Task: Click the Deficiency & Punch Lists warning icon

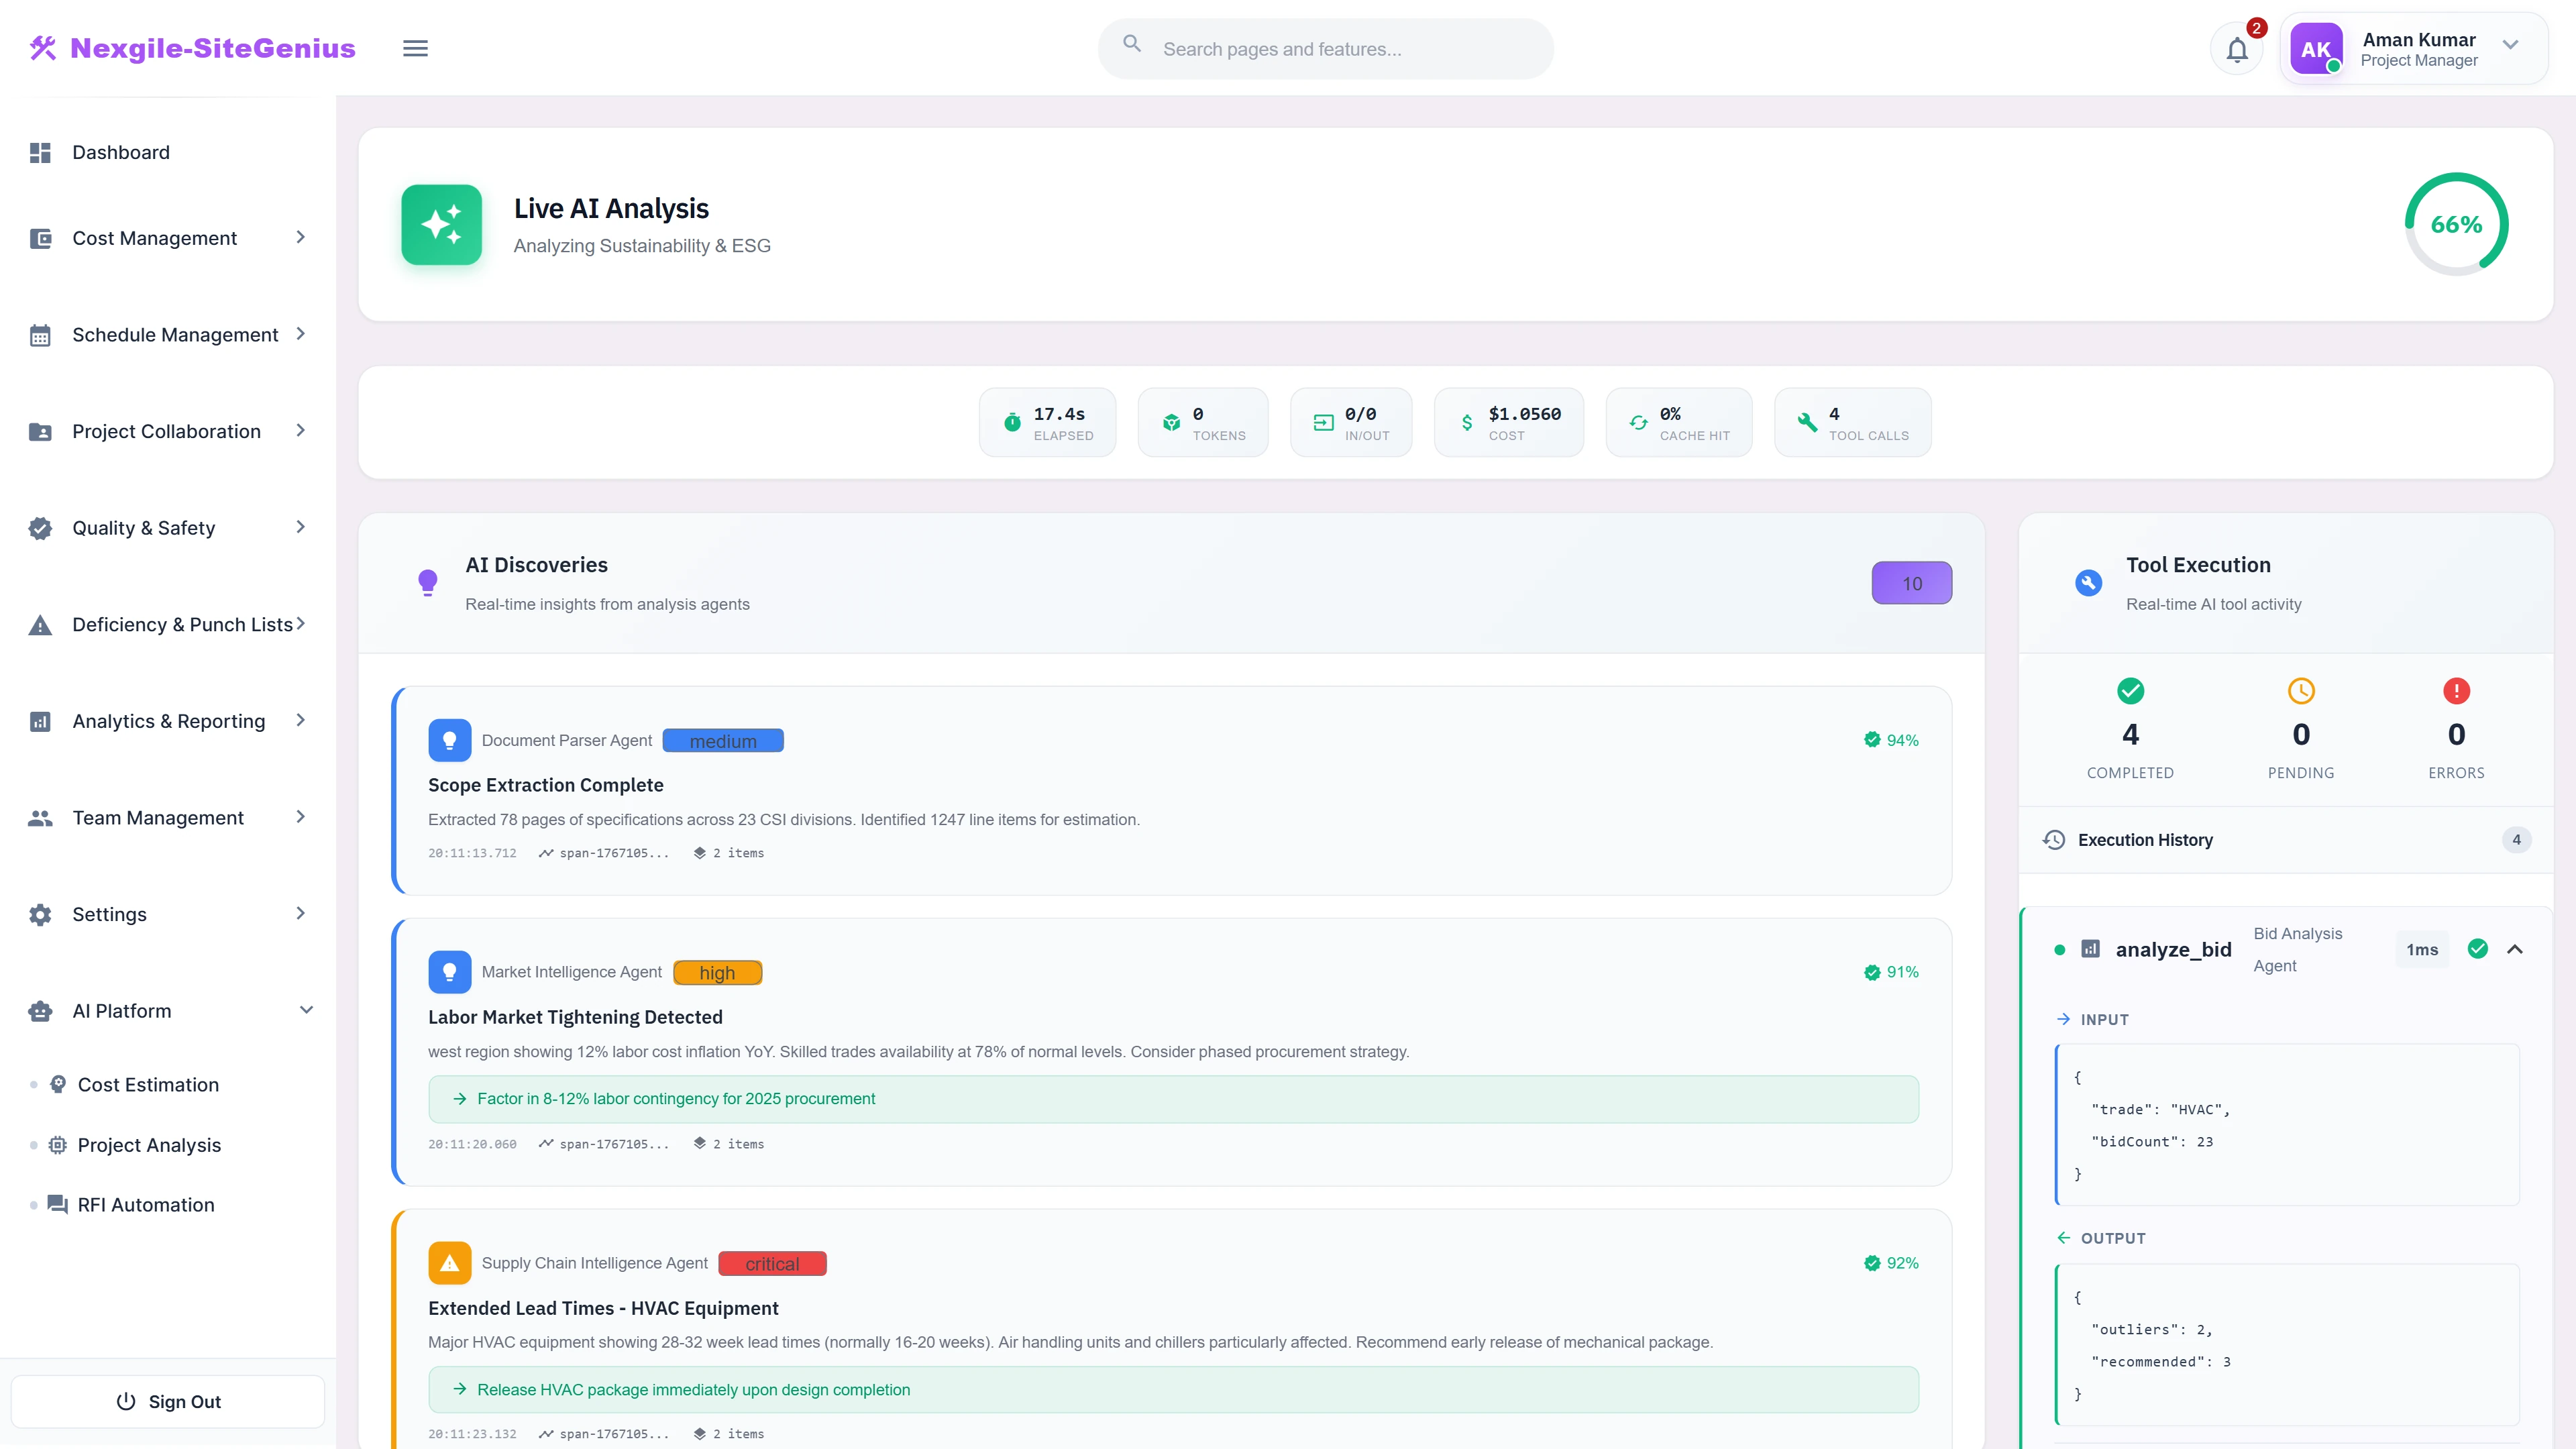Action: (40, 624)
